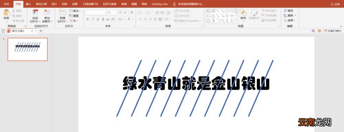Select the right block arrow shape

click(x=227, y=16)
